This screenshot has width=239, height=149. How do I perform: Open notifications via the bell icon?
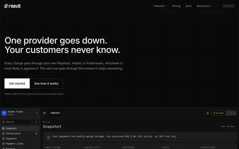click(x=208, y=113)
